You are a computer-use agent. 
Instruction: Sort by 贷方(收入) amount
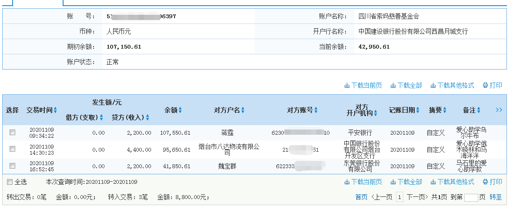131,117
